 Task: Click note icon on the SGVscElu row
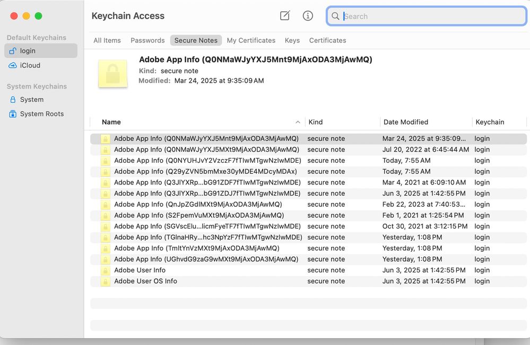106,226
